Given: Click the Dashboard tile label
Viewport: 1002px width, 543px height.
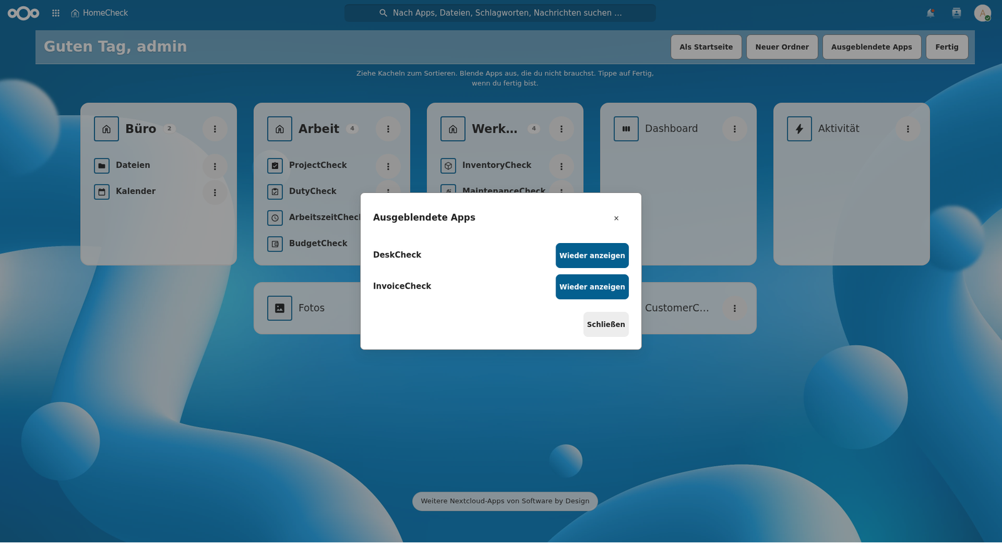Looking at the screenshot, I should click(671, 129).
